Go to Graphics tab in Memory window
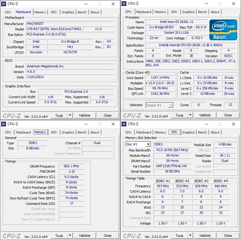The width and height of the screenshot is (241, 240). click(x=68, y=132)
